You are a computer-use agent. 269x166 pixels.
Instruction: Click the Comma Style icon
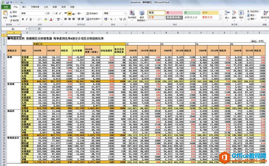[115, 19]
